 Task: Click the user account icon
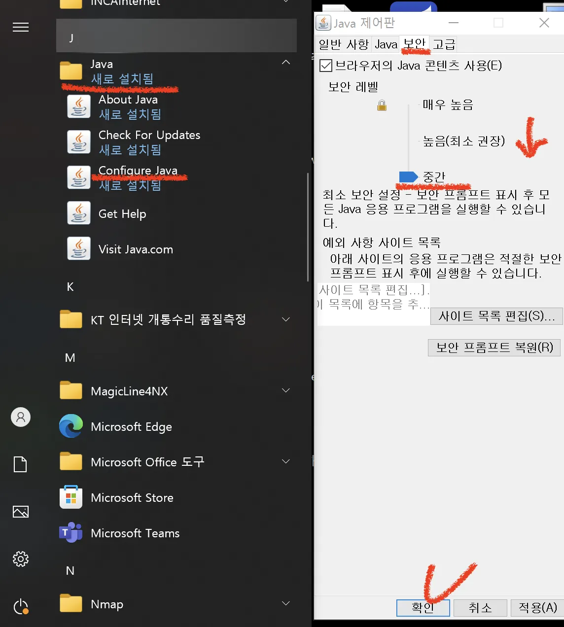[x=21, y=417]
